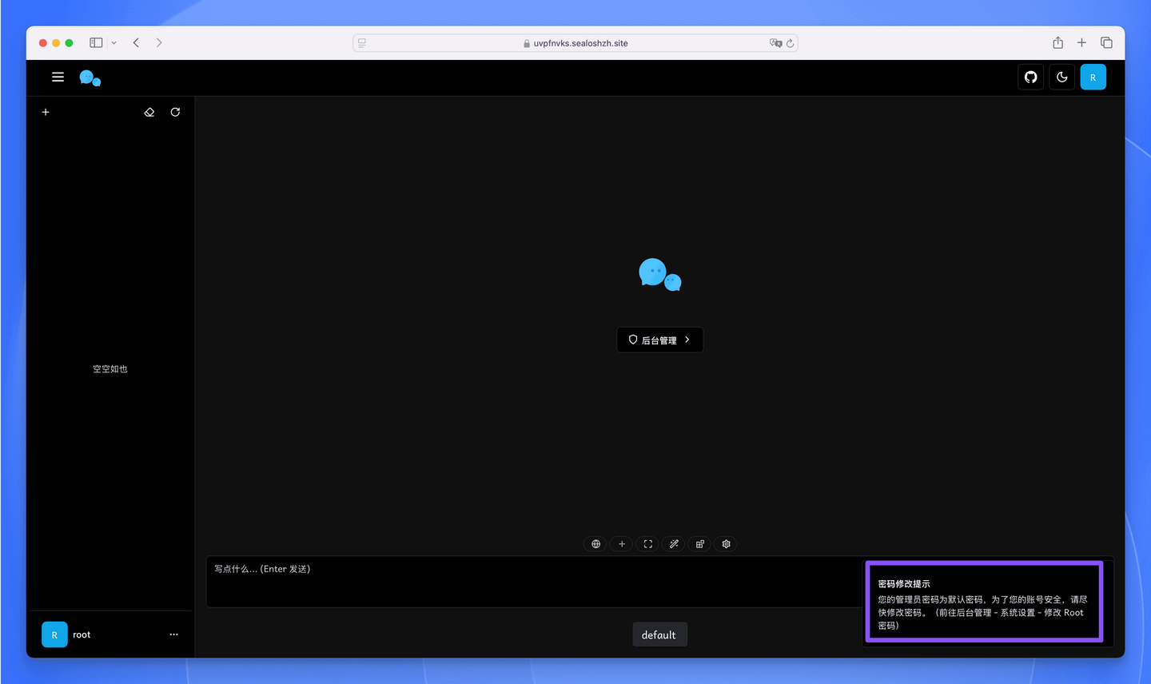Start a new chat with the sidebar plus icon
This screenshot has height=684, width=1151.
coord(45,112)
